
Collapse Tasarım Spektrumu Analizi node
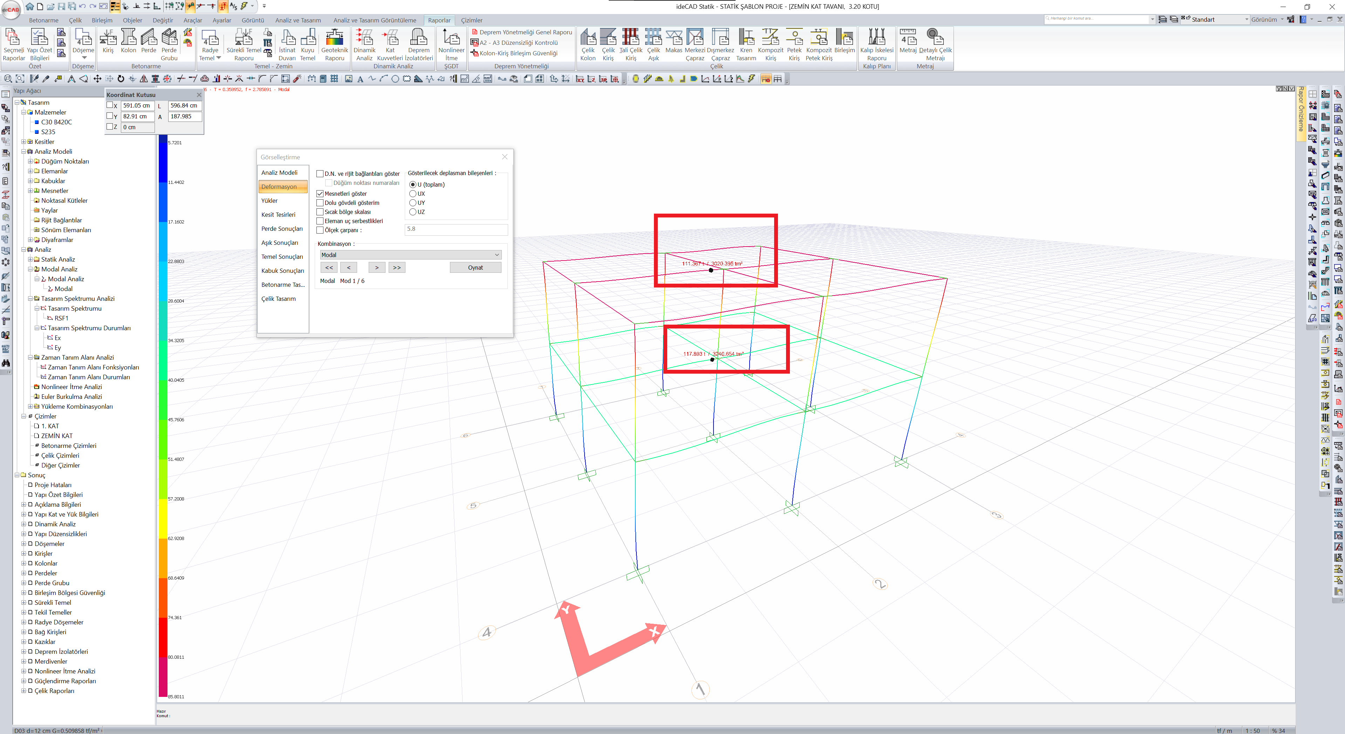coord(30,298)
